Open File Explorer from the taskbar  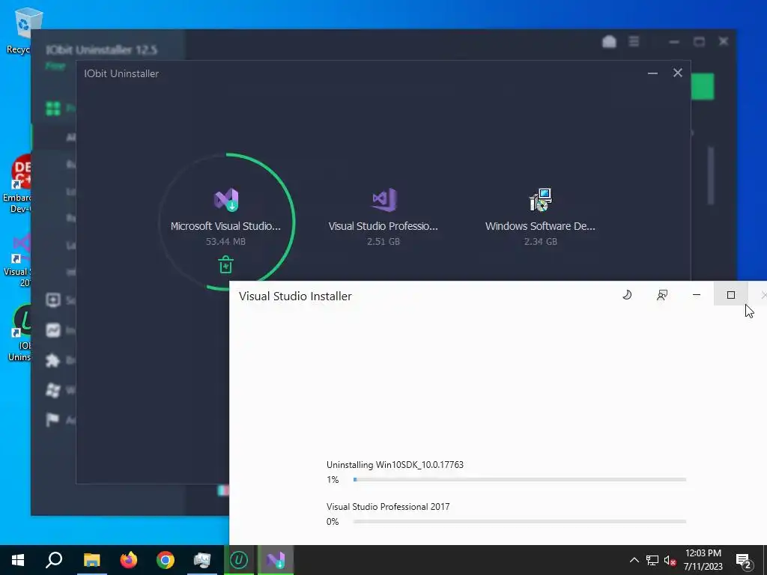[x=91, y=560]
